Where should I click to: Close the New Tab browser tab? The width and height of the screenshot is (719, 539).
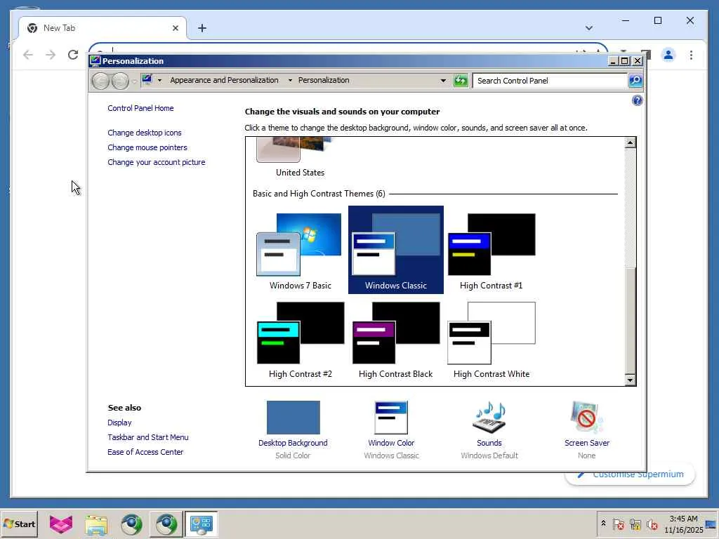(175, 28)
